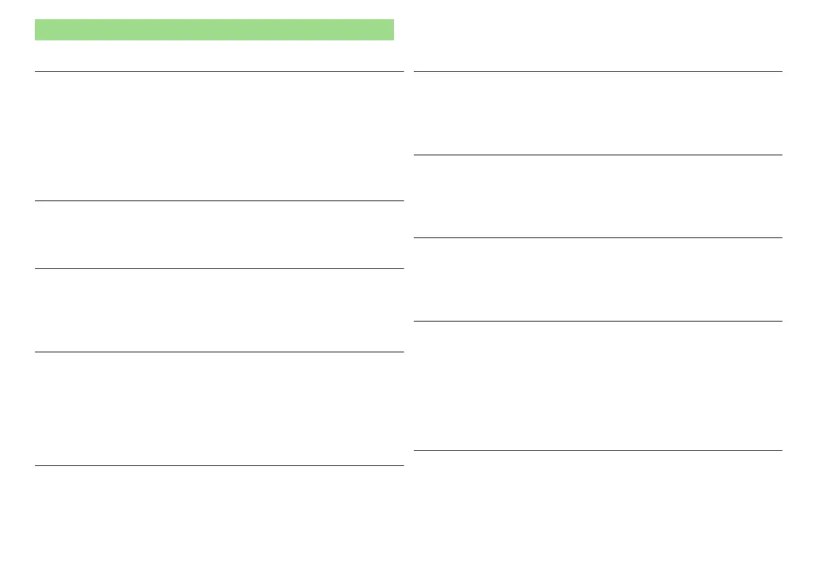816x574 pixels.
Task: Click the second divider line in left column
Action: 219,200
